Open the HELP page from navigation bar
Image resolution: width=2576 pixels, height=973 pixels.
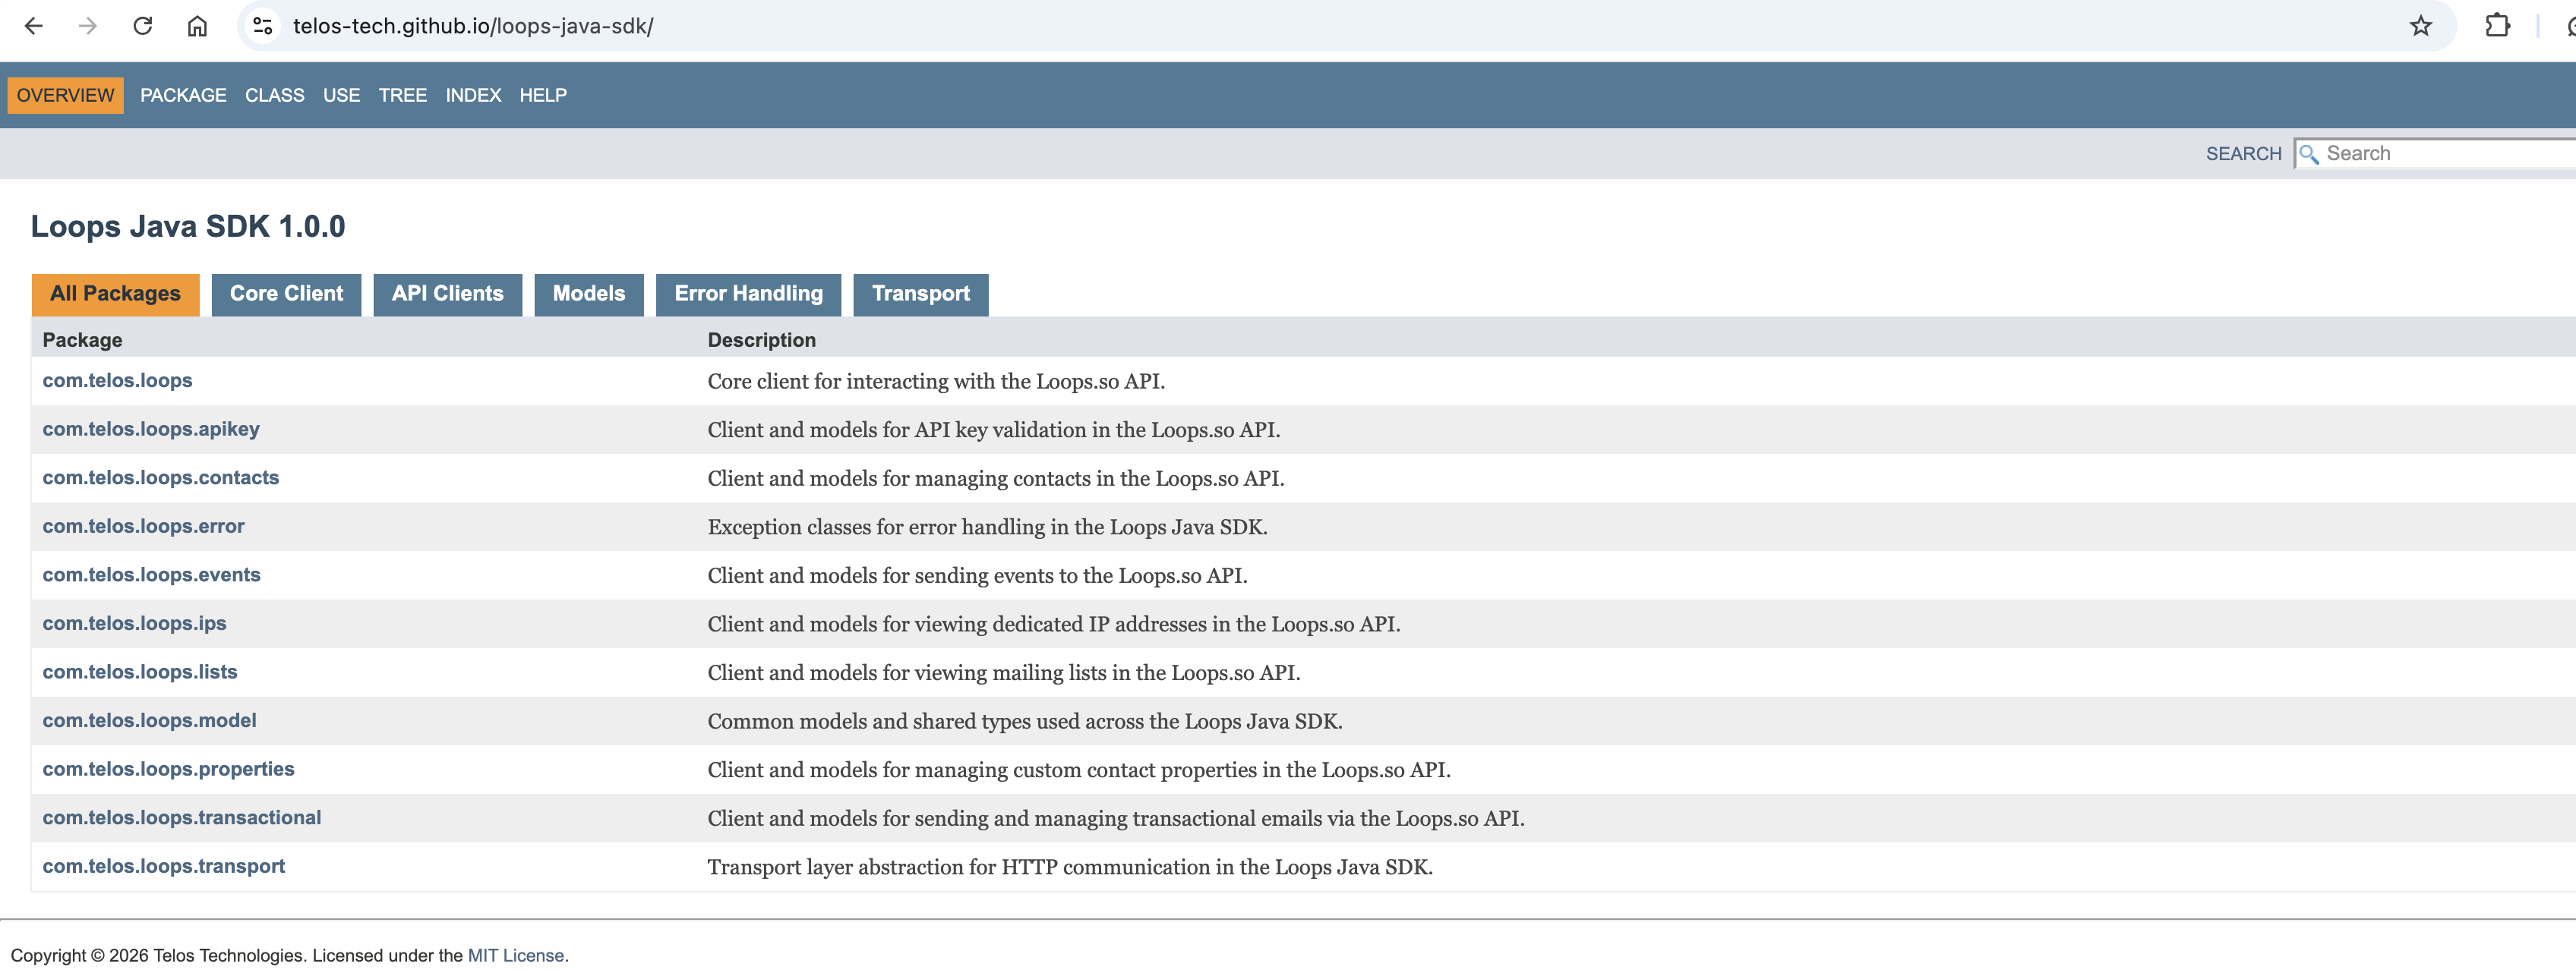click(x=542, y=95)
